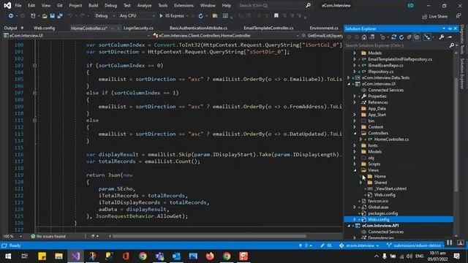This screenshot has width=468, height=263.
Task: Click Switch Views icon in Solution Explorer
Action: (372, 37)
